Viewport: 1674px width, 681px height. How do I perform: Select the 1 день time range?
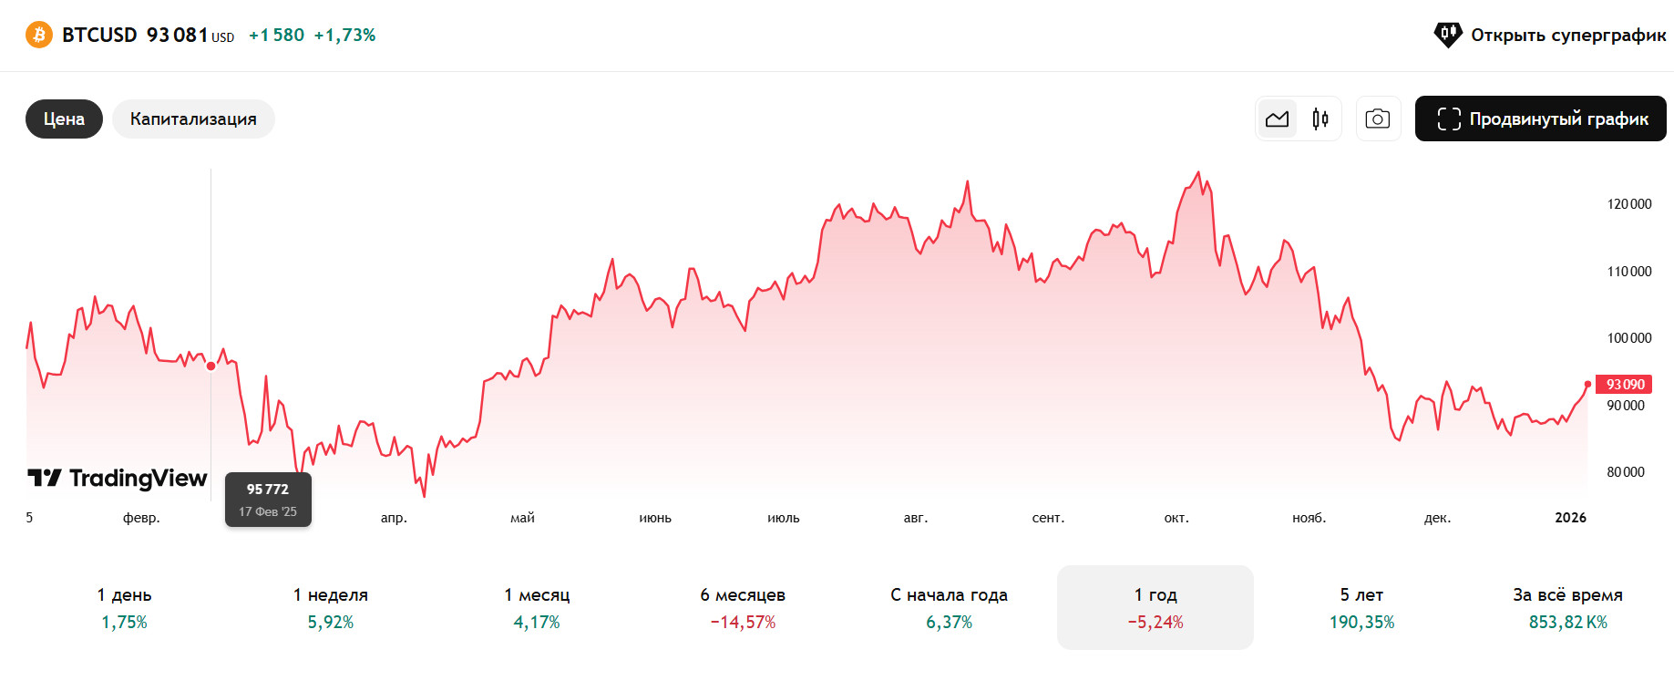pos(124,607)
